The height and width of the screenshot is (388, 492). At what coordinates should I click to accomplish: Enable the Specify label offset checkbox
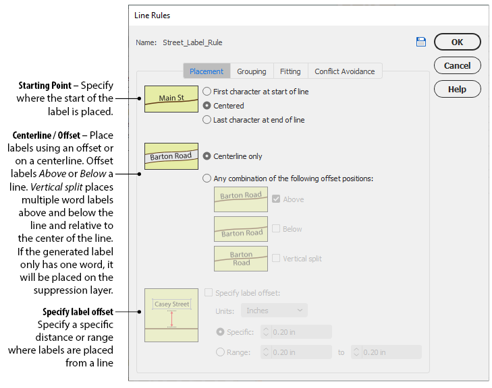(x=209, y=293)
